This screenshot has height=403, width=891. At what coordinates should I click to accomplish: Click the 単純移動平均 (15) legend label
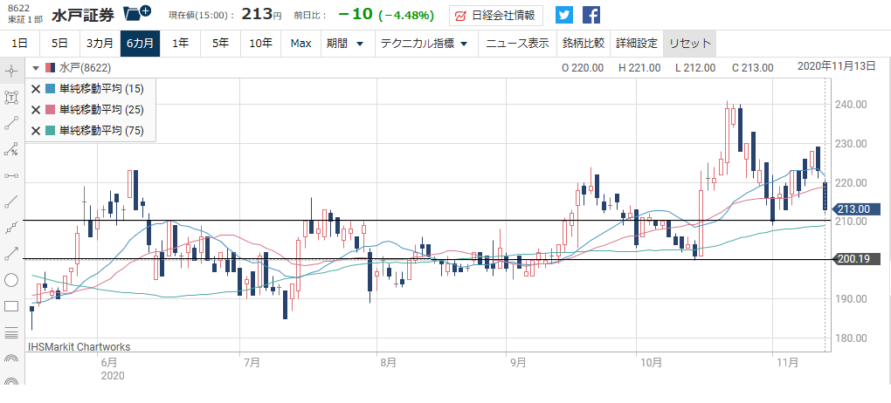[x=101, y=89]
